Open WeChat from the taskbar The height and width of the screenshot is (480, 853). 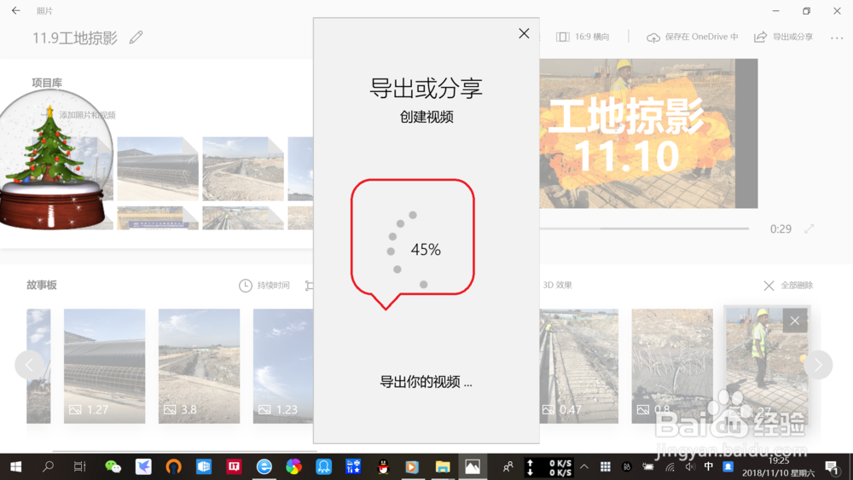[x=113, y=466]
